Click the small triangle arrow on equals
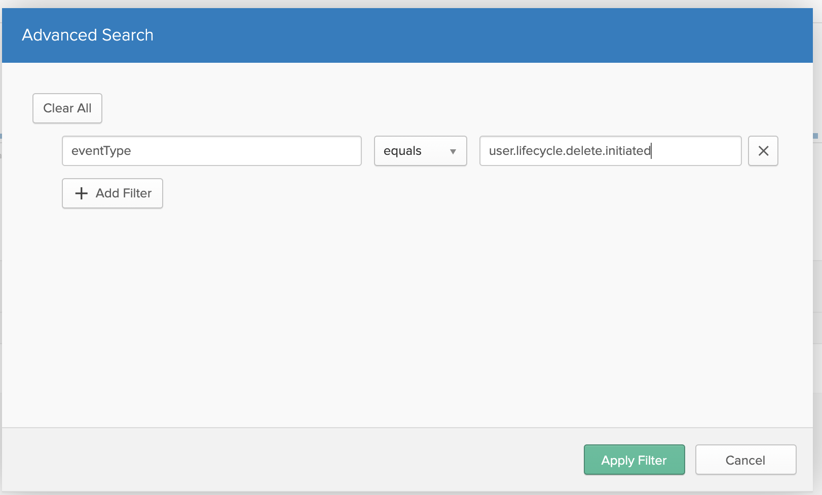Image resolution: width=822 pixels, height=495 pixels. click(453, 151)
